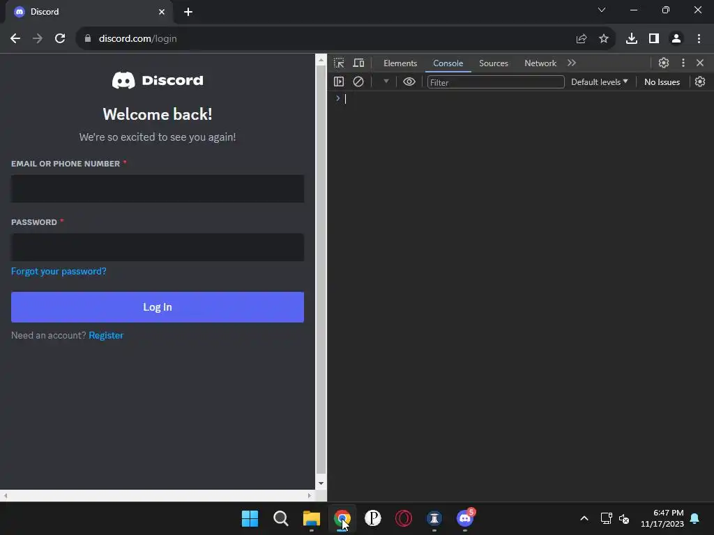Toggle the device toolbar emulation icon
This screenshot has height=535, width=714.
(359, 63)
